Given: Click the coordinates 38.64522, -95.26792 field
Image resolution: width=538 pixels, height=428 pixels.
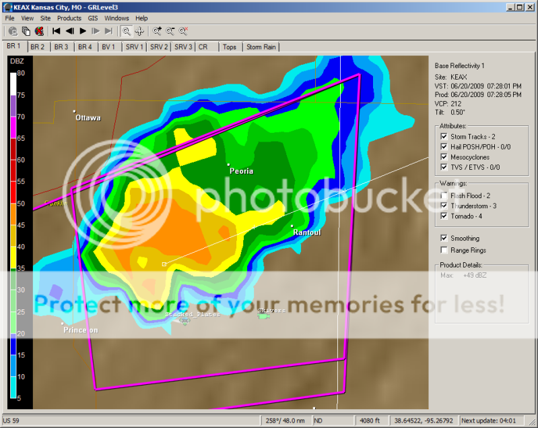Looking at the screenshot, I should click(x=424, y=421).
